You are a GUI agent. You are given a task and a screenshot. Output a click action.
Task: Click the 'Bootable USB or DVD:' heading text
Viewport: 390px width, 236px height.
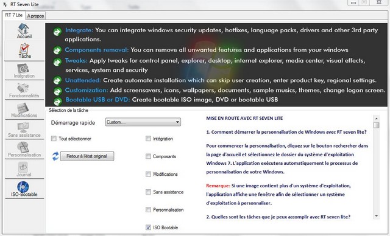coord(97,100)
